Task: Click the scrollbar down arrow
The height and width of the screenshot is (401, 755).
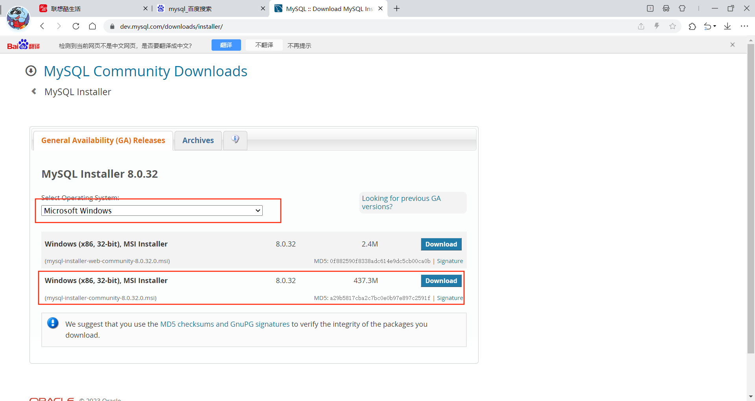Action: tap(751, 397)
